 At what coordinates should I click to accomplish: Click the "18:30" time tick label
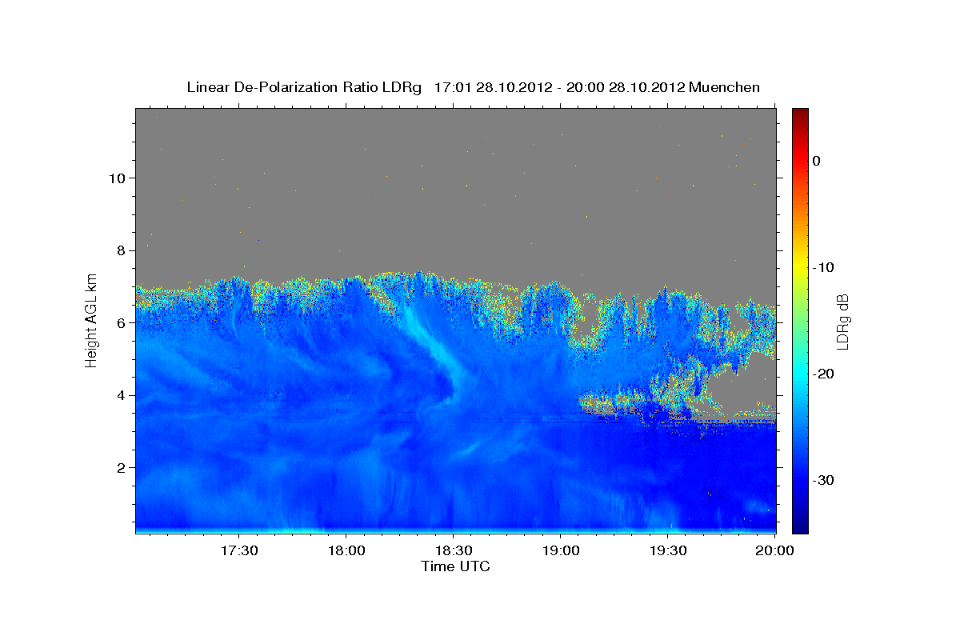pos(453,551)
